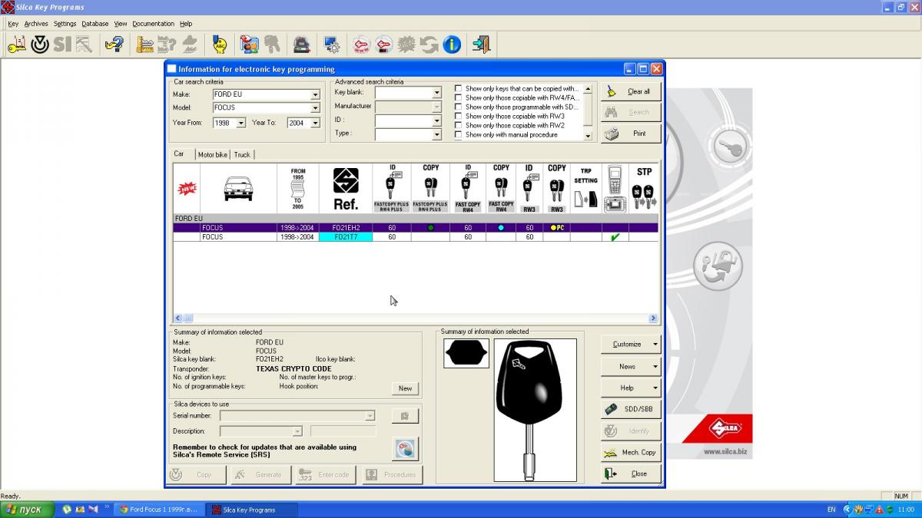This screenshot has width=922, height=518.
Task: Click the key search icon in the toolbar
Action: 16,45
